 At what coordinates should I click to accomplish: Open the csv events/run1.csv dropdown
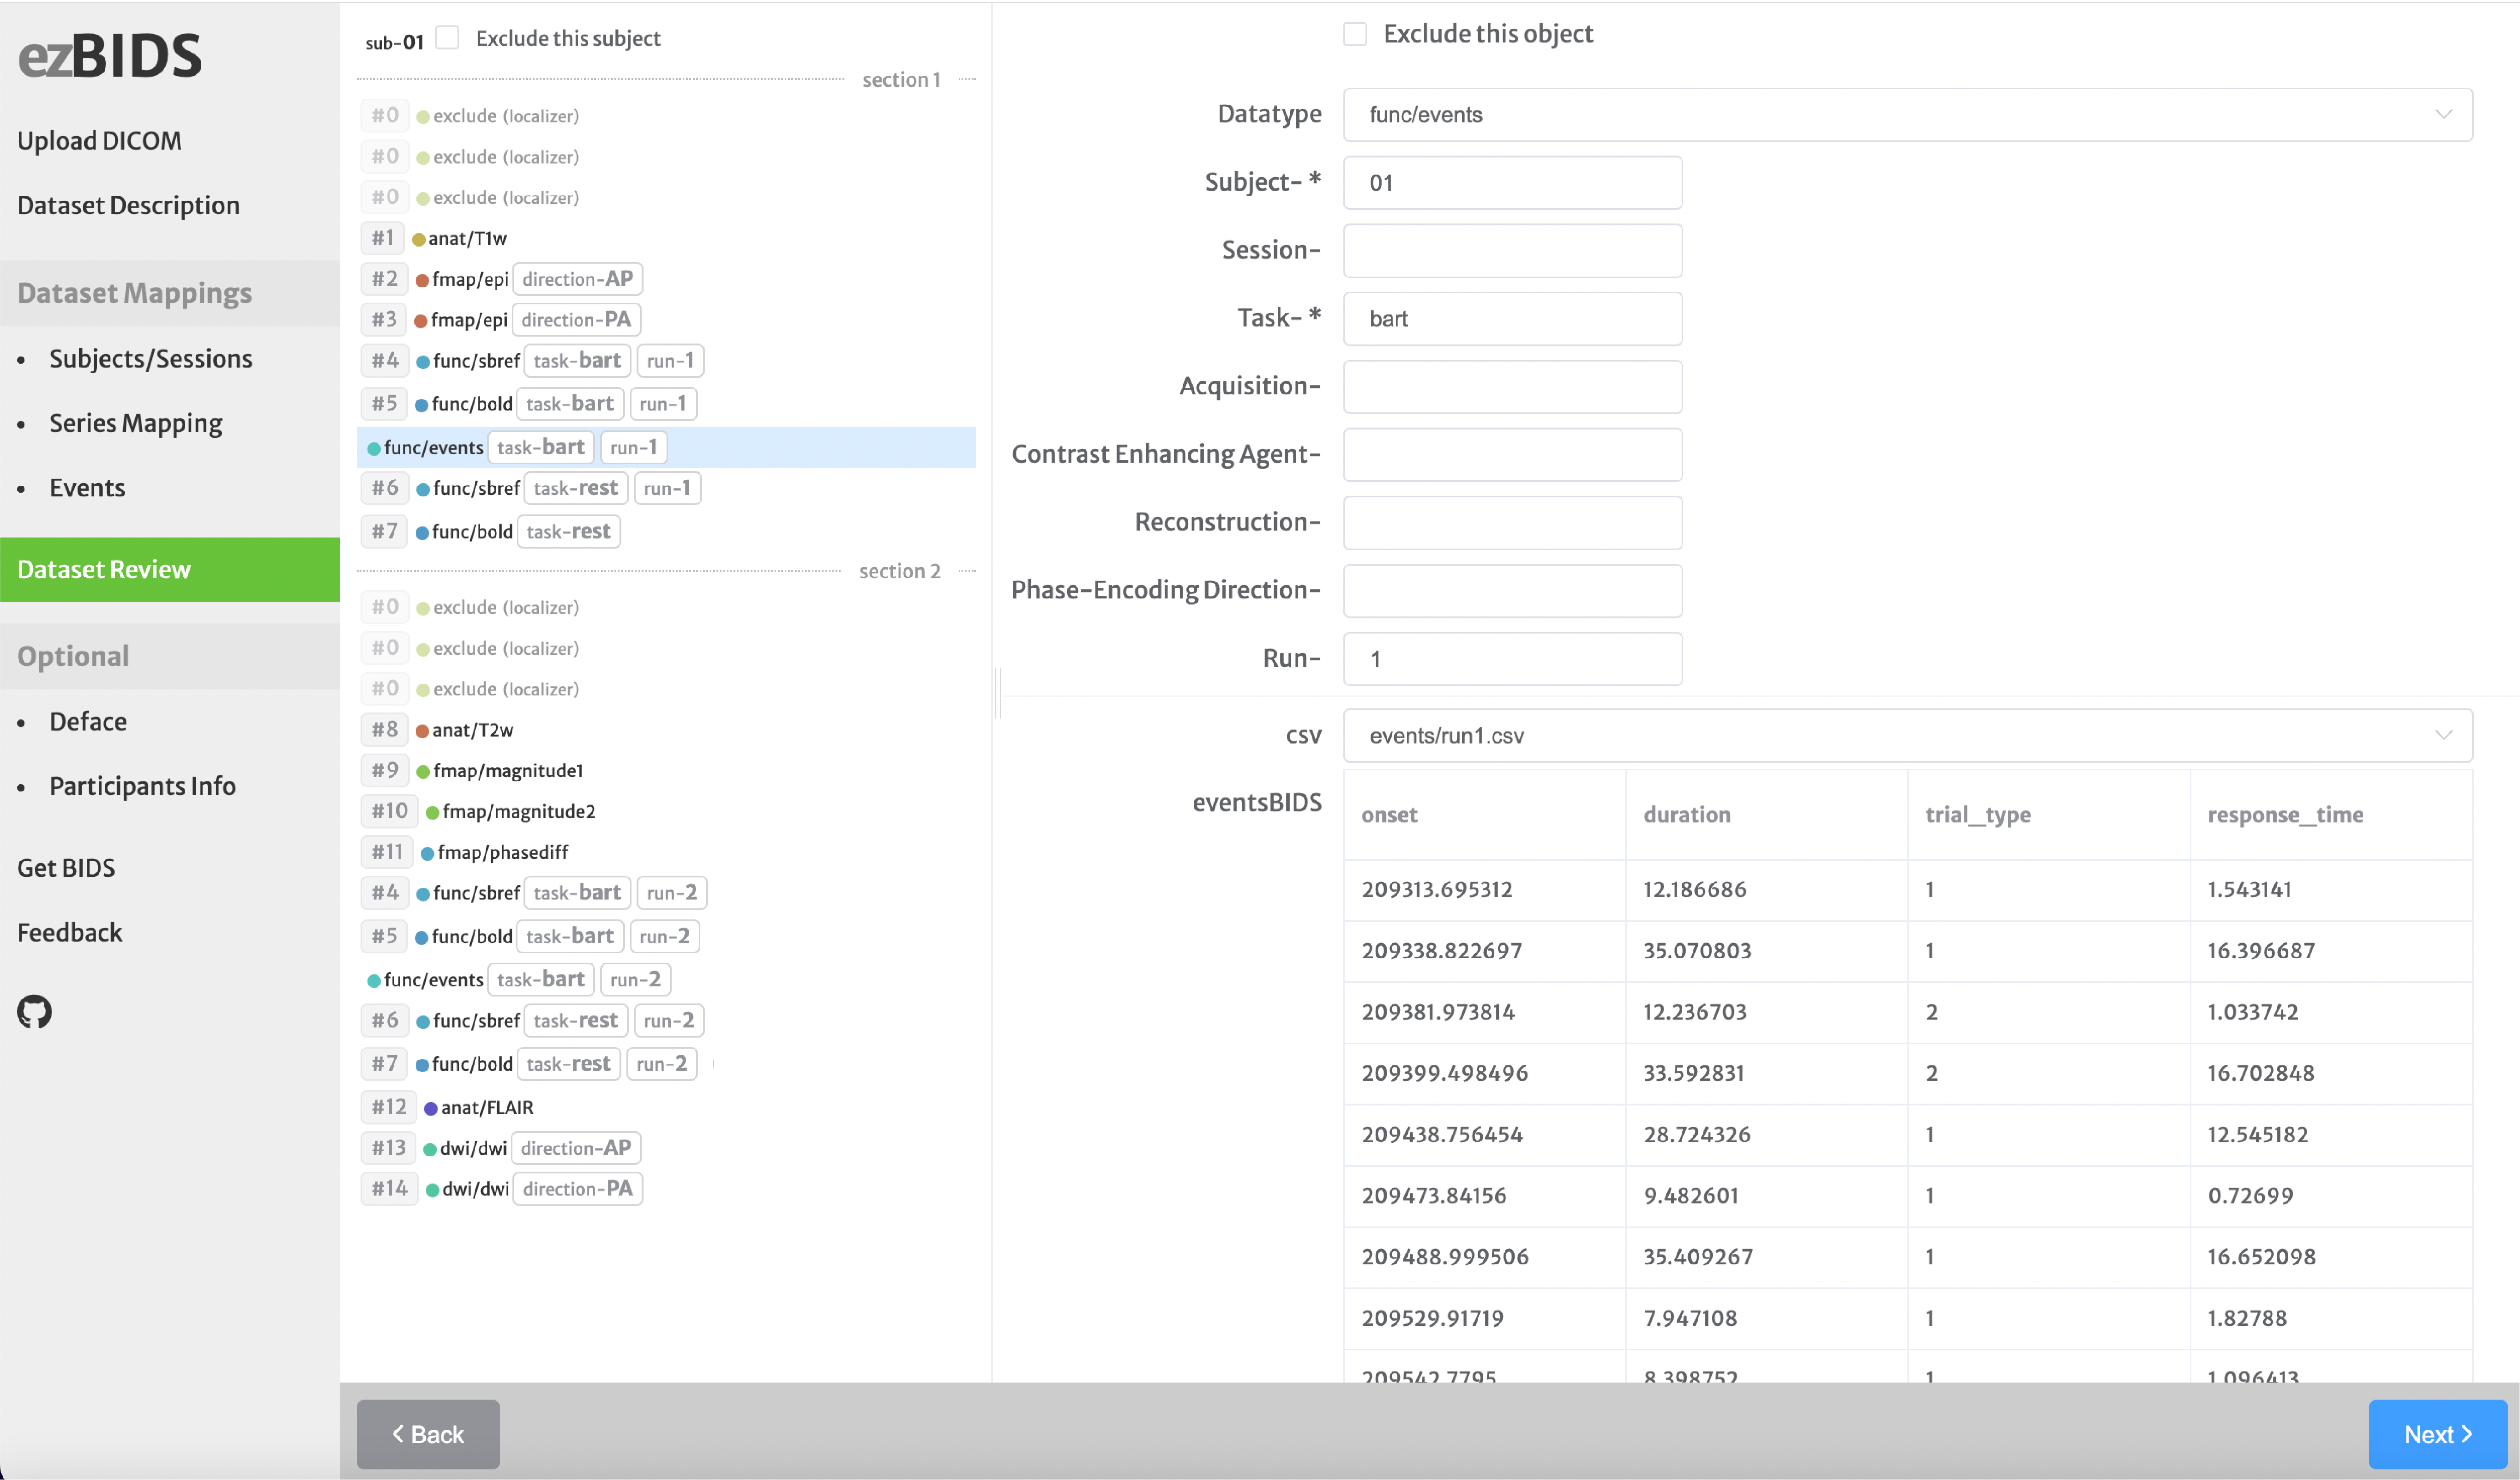[1907, 736]
